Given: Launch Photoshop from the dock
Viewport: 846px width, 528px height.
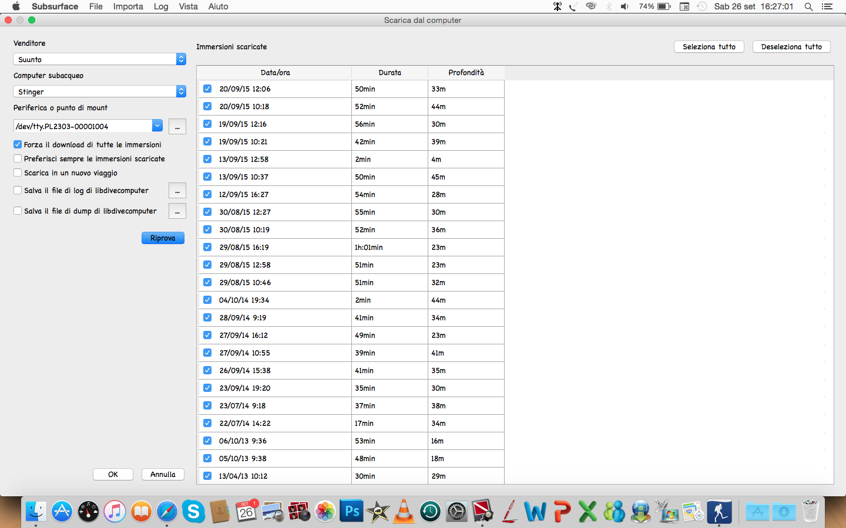Looking at the screenshot, I should [x=352, y=512].
